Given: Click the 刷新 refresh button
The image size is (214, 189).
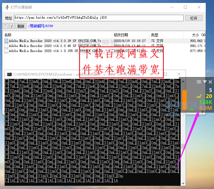Looking at the screenshot, I should [x=21, y=26].
